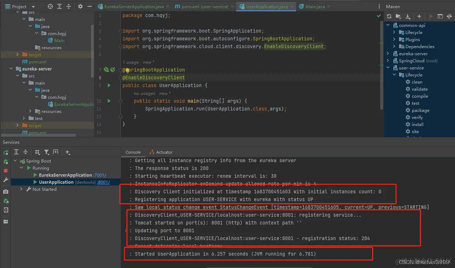Screen dimensions: 455x268
Task: Download sources and documentation in Maven
Action: tap(408, 16)
